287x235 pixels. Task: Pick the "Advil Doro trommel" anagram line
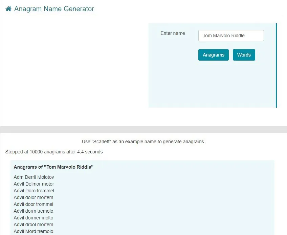[34, 191]
